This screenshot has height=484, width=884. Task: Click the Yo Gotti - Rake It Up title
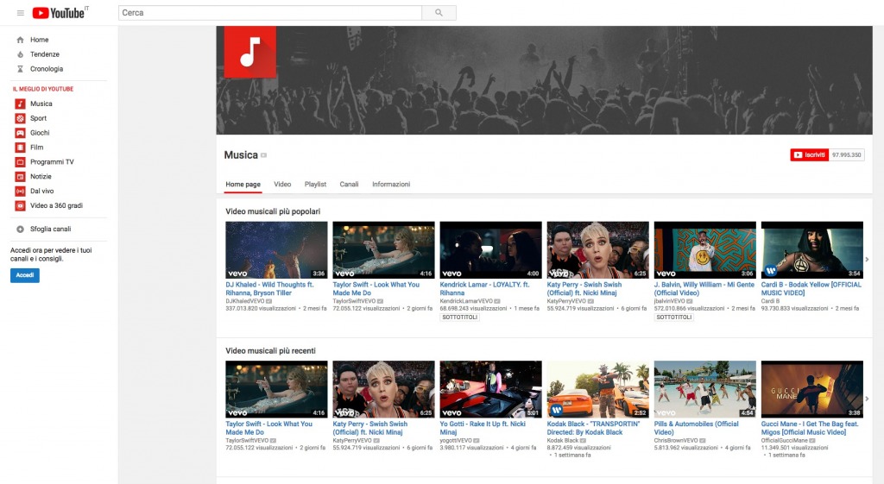click(x=483, y=428)
